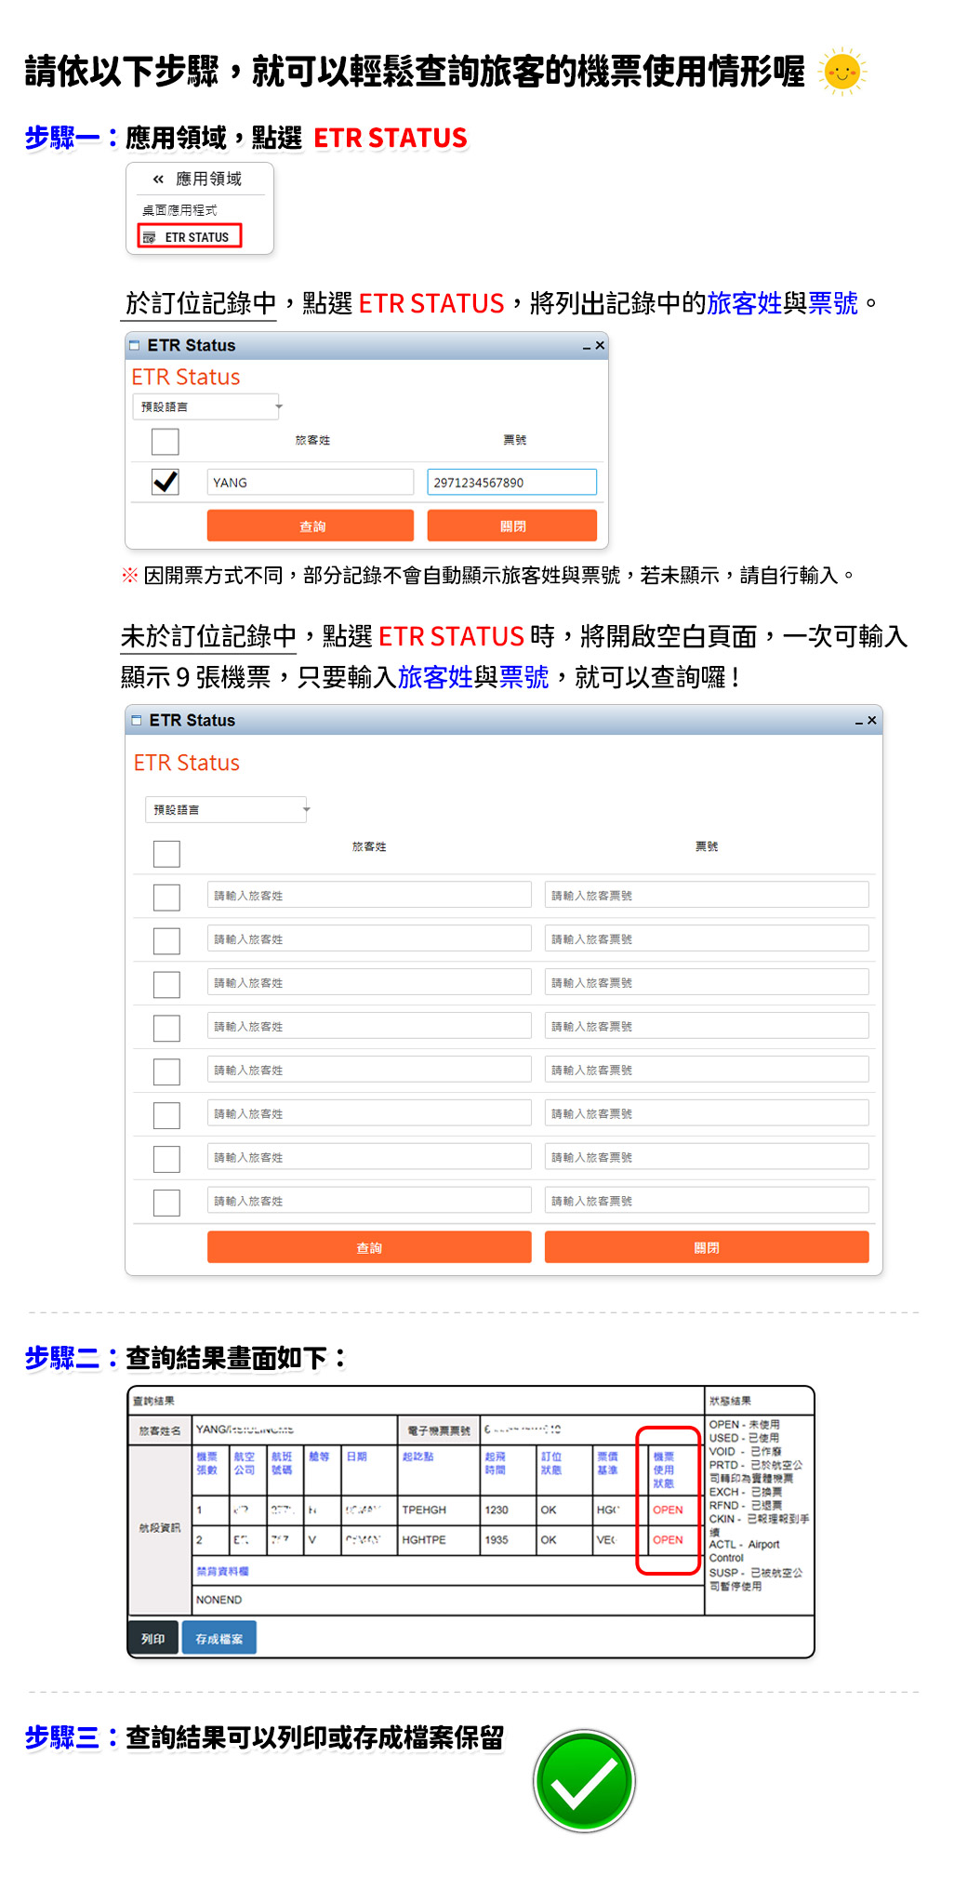Click the 票號 column header in the blank window
The image size is (954, 1889).
point(707,846)
